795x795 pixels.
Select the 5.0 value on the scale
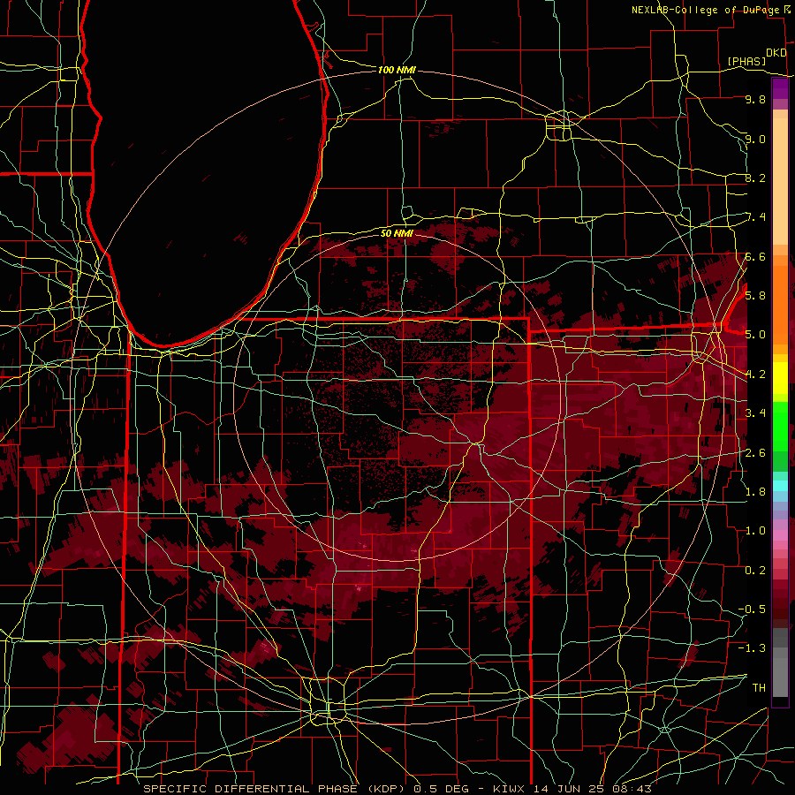click(x=755, y=335)
